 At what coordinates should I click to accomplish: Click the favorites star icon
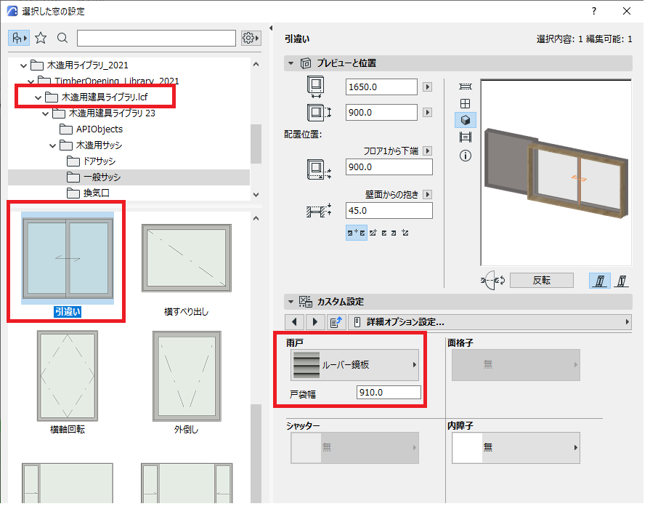pyautogui.click(x=41, y=39)
